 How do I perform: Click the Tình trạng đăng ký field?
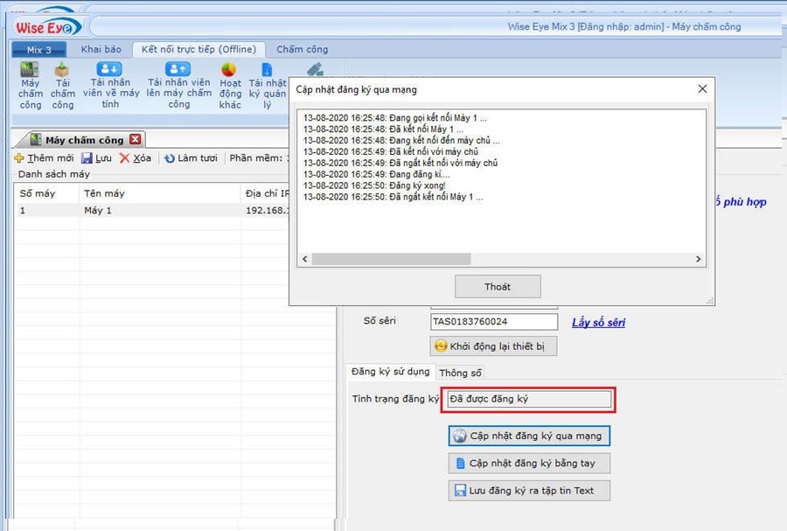click(529, 399)
